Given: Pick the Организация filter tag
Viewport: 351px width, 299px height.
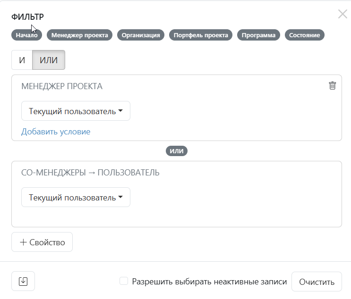Looking at the screenshot, I should pos(141,35).
